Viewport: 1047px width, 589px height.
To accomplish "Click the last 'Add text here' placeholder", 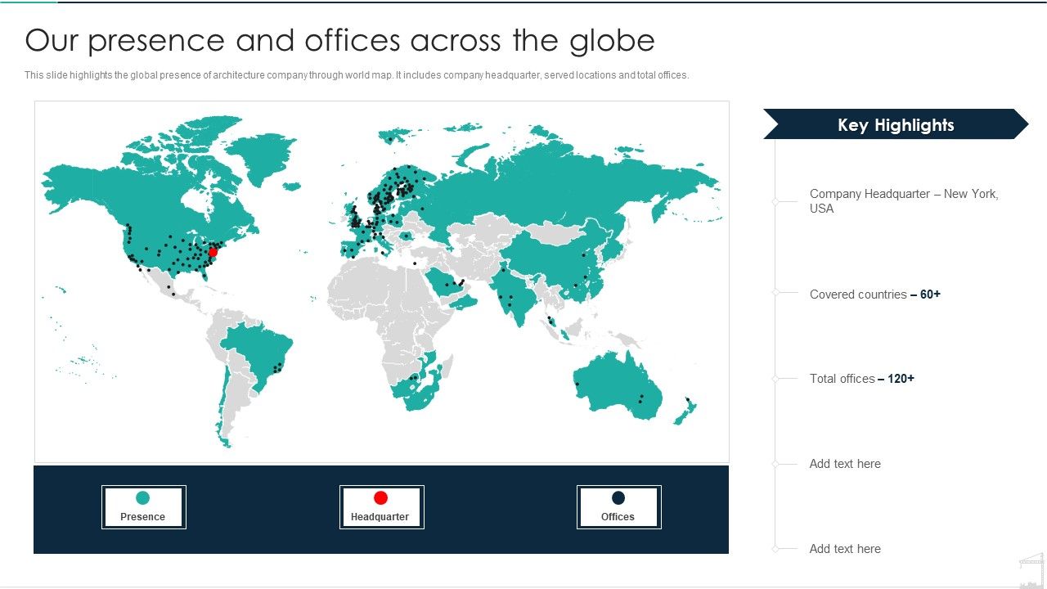I will [x=845, y=549].
